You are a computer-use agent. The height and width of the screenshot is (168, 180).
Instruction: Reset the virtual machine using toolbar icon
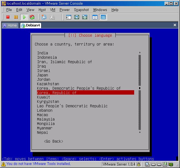[x=32, y=17]
